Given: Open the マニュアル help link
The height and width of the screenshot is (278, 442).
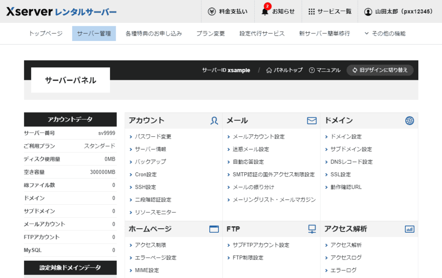Looking at the screenshot, I should [325, 70].
